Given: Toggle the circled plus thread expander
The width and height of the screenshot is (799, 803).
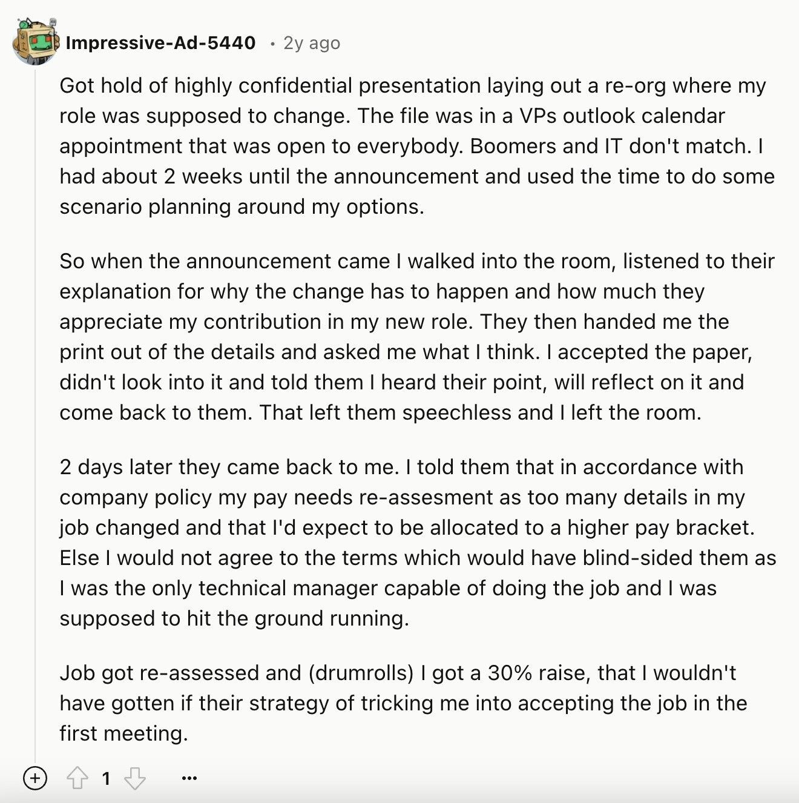Looking at the screenshot, I should click(35, 778).
